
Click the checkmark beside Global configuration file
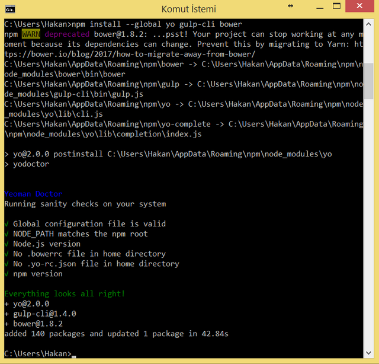pos(7,224)
